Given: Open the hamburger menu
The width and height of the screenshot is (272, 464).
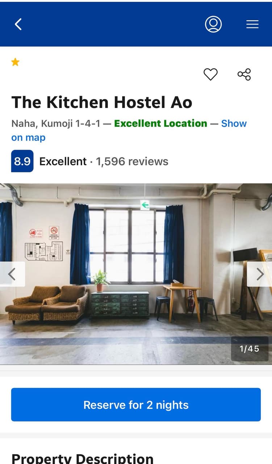Looking at the screenshot, I should (x=252, y=24).
